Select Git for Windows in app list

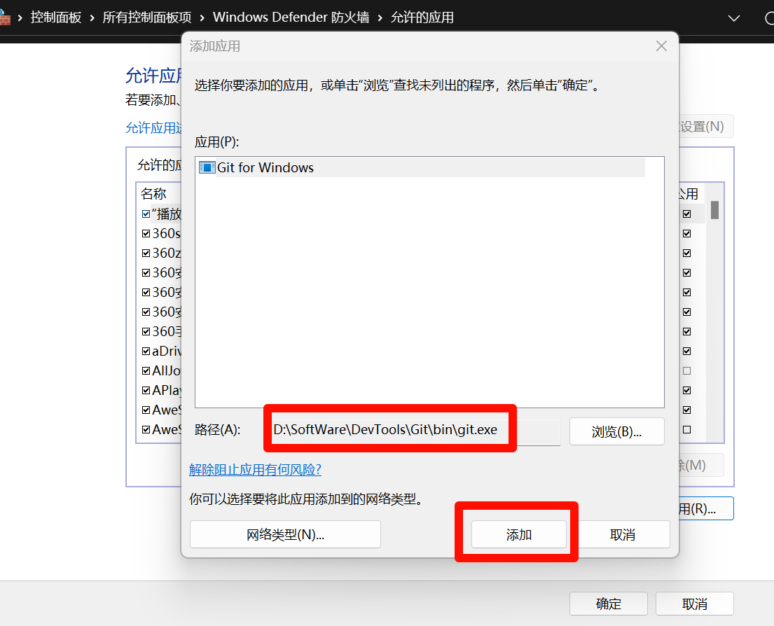tap(422, 168)
